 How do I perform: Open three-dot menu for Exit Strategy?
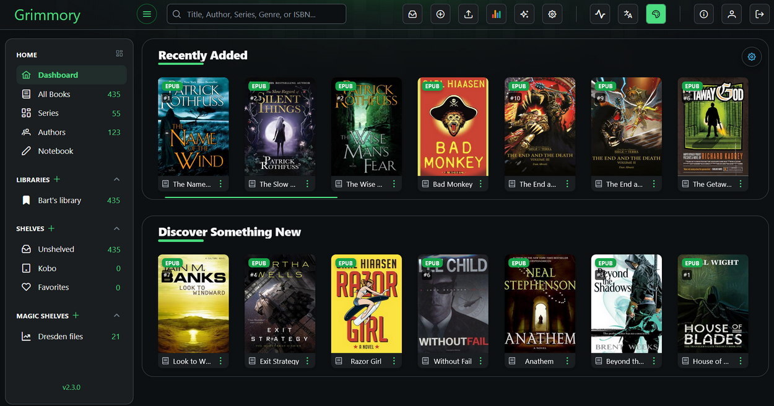point(307,361)
